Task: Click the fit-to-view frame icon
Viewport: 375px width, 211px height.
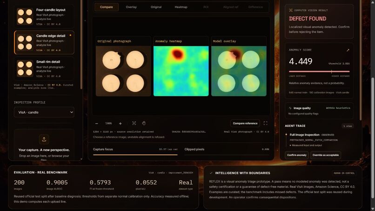Action: click(134, 123)
